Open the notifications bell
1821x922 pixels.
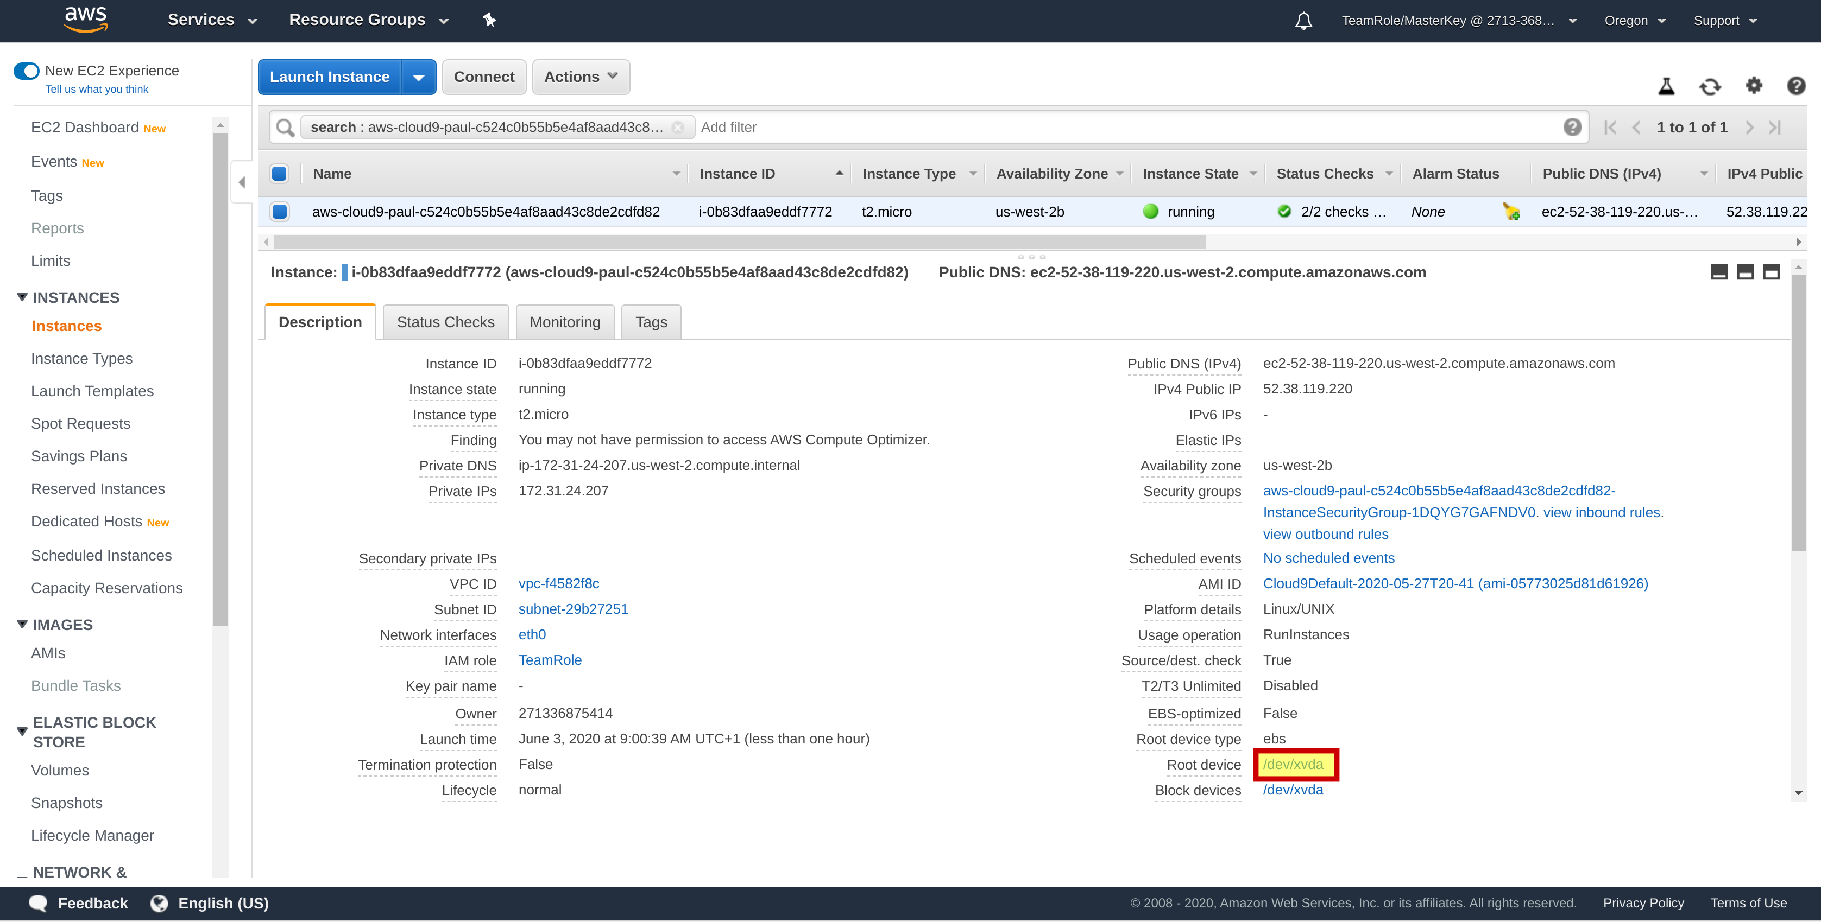1303,21
